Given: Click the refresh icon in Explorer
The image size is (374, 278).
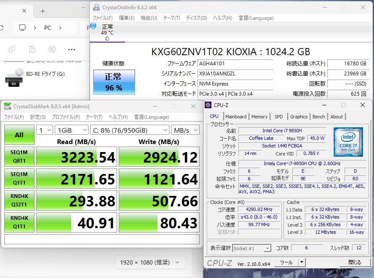Looking at the screenshot, I should coord(1,28).
